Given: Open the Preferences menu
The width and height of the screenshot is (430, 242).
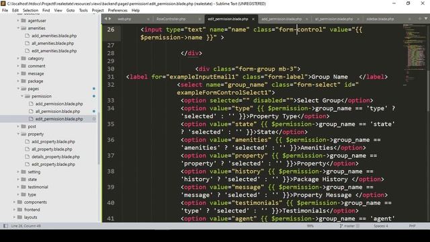Looking at the screenshot, I should [118, 10].
